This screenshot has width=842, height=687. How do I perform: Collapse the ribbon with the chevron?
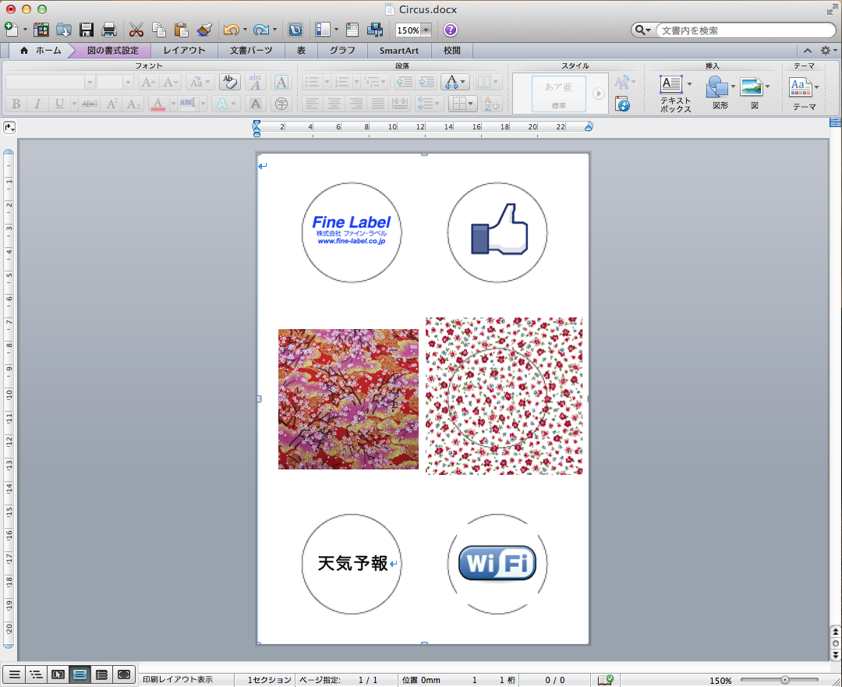pyautogui.click(x=808, y=51)
